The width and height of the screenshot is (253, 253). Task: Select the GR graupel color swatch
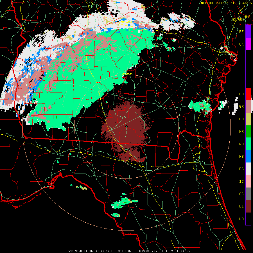click(x=248, y=106)
